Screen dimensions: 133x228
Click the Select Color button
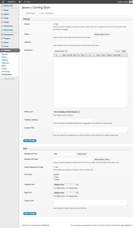(x=82, y=154)
